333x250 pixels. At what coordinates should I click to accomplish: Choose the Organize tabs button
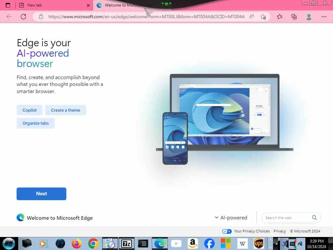pos(35,123)
